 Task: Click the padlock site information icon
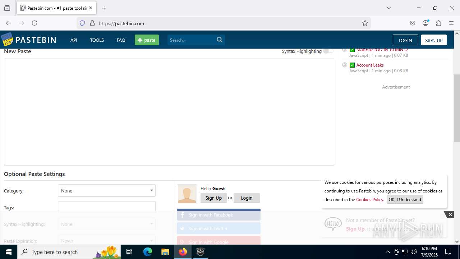pyautogui.click(x=92, y=23)
